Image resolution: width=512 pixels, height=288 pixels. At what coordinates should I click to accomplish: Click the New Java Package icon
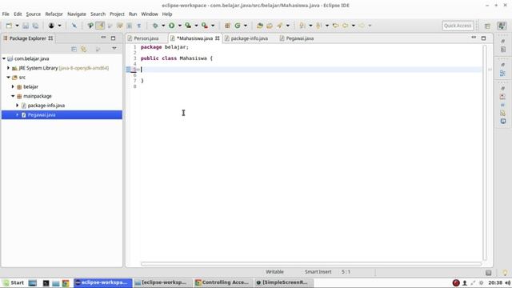click(x=227, y=26)
